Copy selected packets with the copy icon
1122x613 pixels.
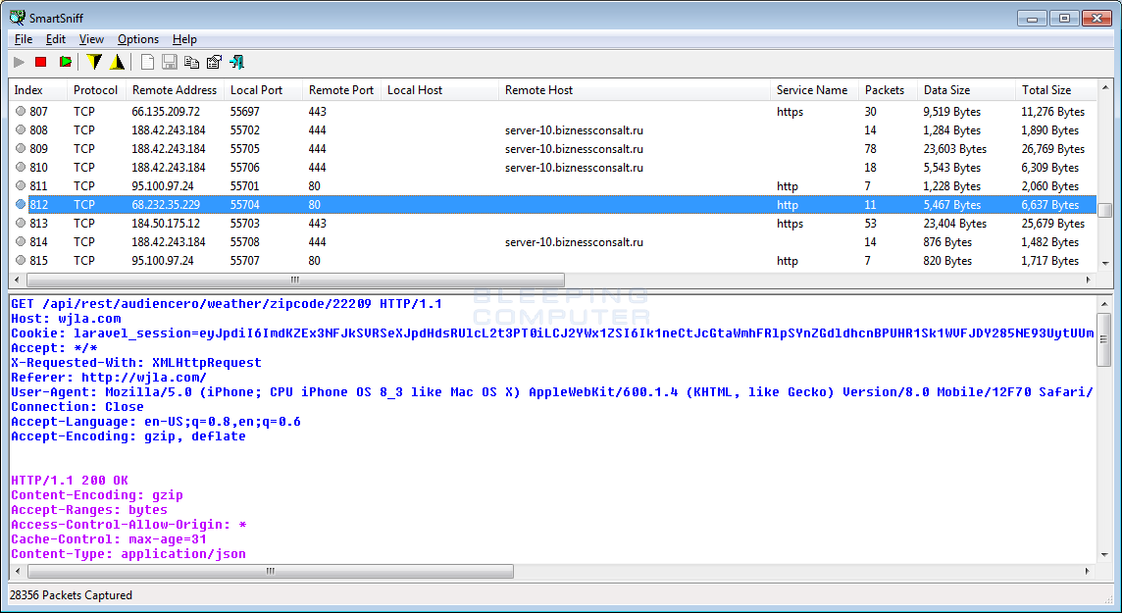(191, 61)
